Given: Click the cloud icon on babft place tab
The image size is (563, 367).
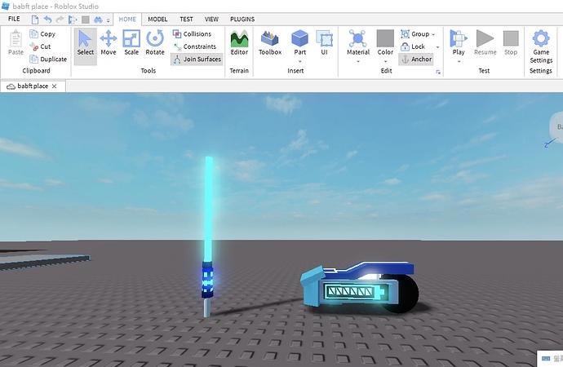Looking at the screenshot, I should (11, 86).
